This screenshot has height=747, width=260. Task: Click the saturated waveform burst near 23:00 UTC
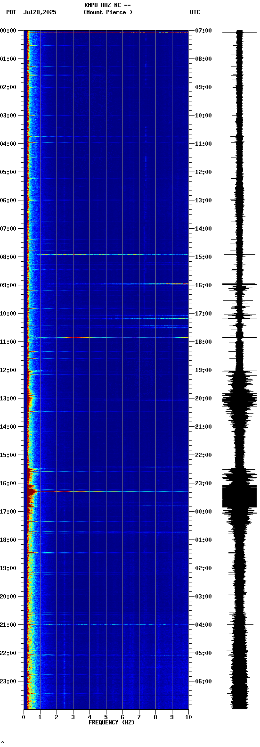pyautogui.click(x=240, y=496)
